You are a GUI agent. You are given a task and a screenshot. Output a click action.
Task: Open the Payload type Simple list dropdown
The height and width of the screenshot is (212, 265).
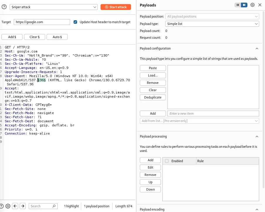tap(212, 24)
